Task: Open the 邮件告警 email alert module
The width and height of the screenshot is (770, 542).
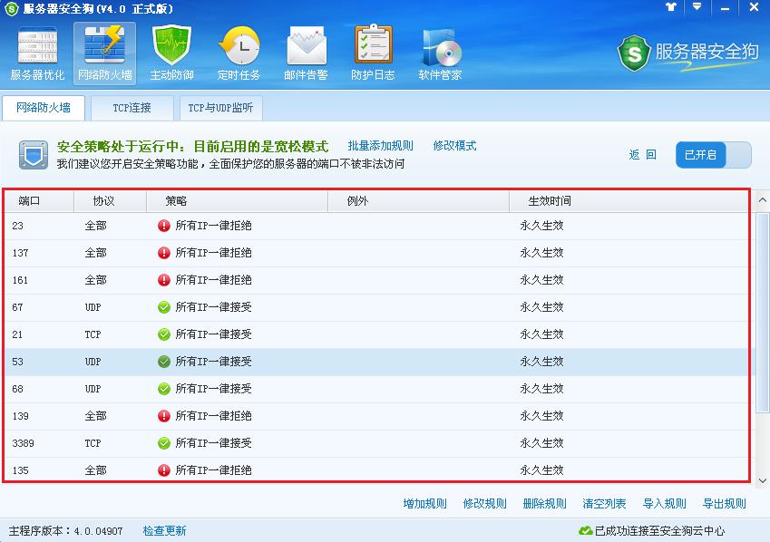Action: click(x=307, y=54)
